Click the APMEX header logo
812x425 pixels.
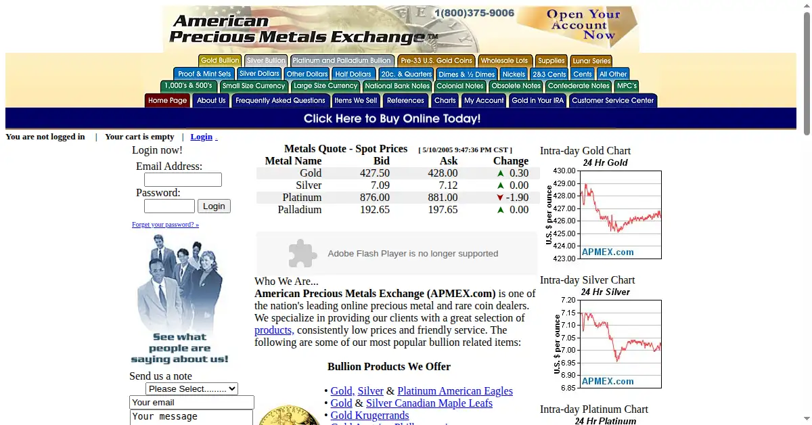click(303, 29)
